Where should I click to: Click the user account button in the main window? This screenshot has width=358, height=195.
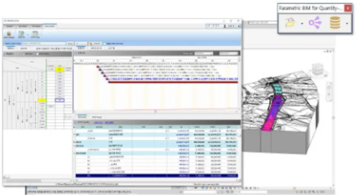click(229, 26)
